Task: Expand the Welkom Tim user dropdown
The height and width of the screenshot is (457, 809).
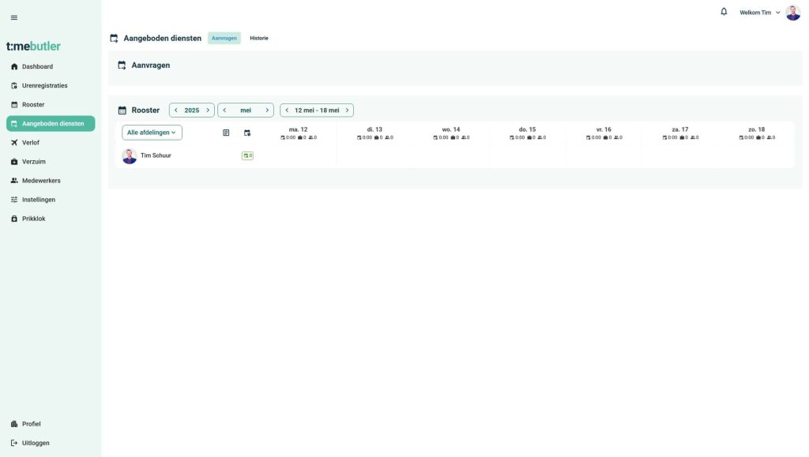Action: point(760,13)
